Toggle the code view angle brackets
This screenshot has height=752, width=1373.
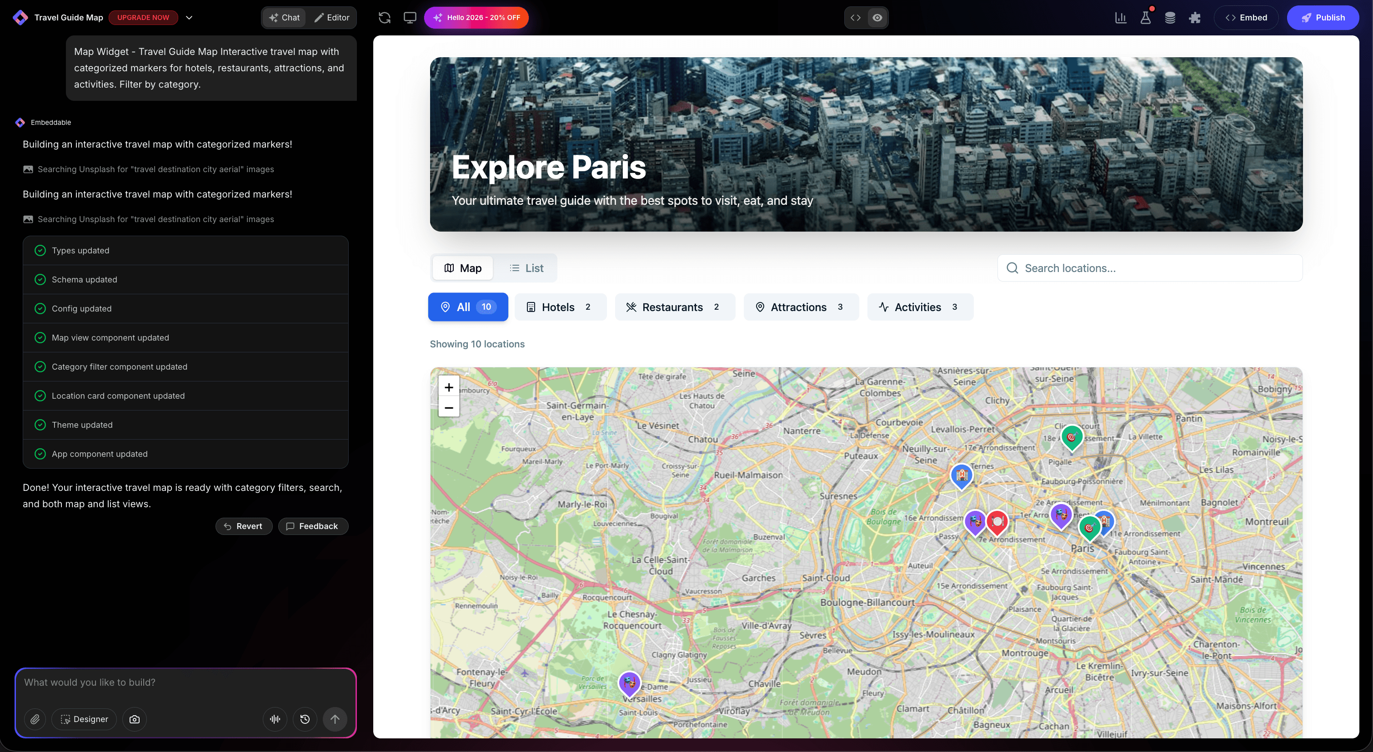click(x=856, y=18)
